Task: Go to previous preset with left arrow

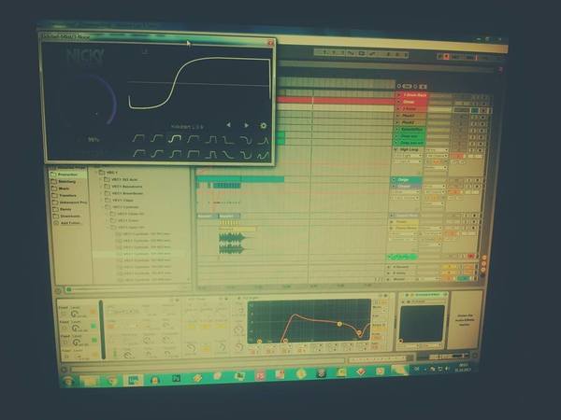Action: [x=228, y=125]
